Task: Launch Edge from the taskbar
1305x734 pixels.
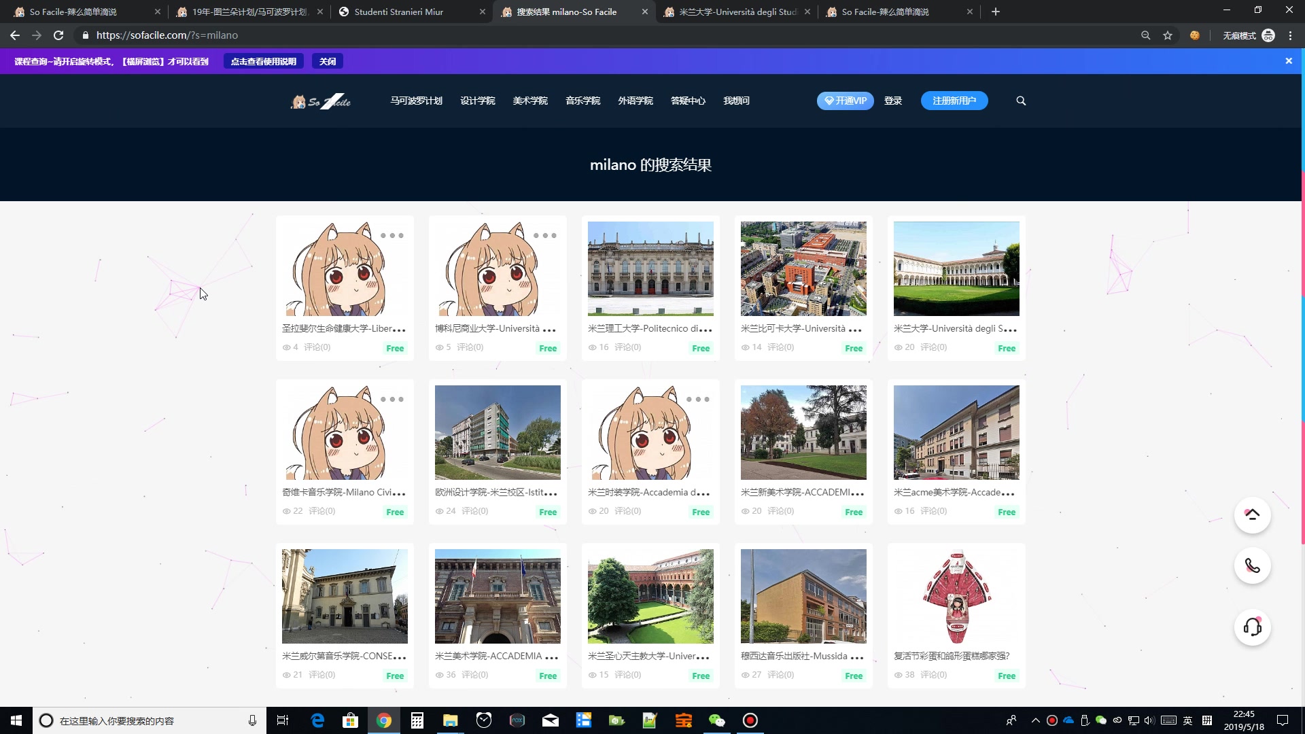Action: 317,720
